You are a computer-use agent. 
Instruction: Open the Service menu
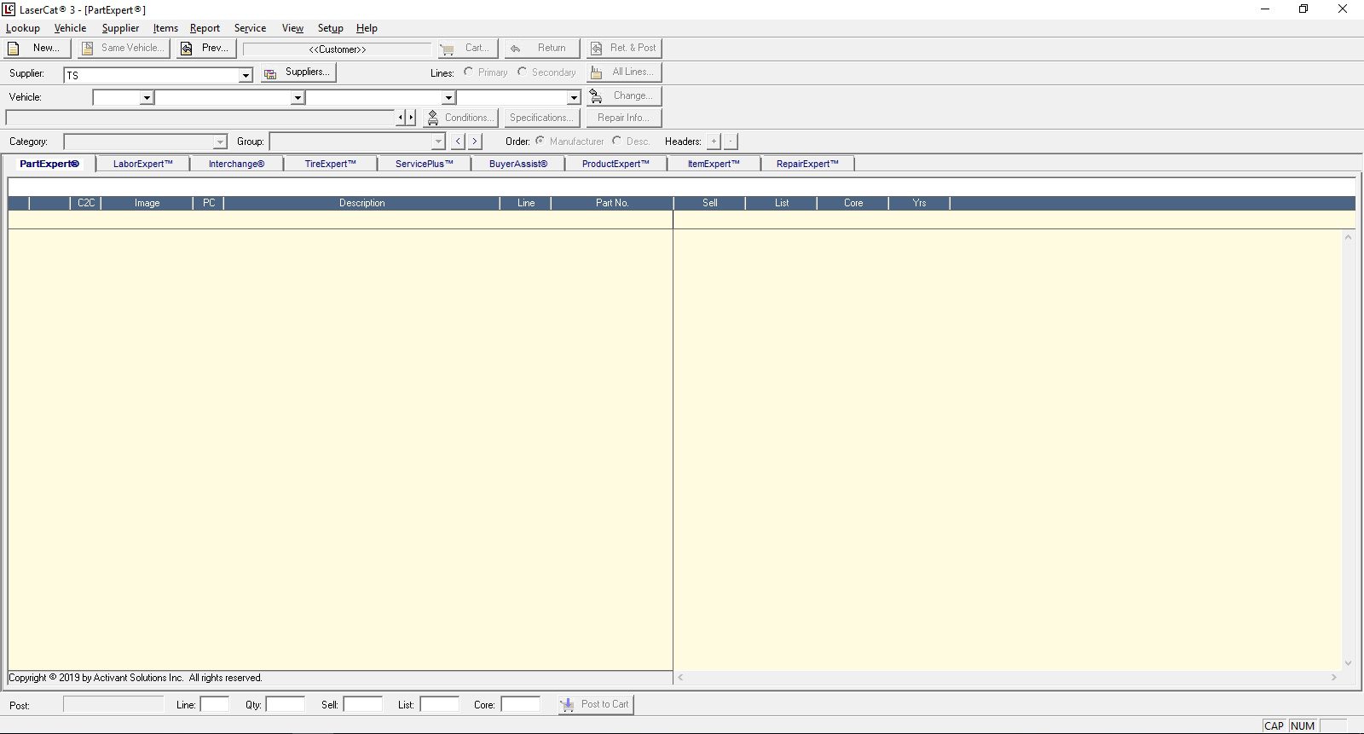250,28
